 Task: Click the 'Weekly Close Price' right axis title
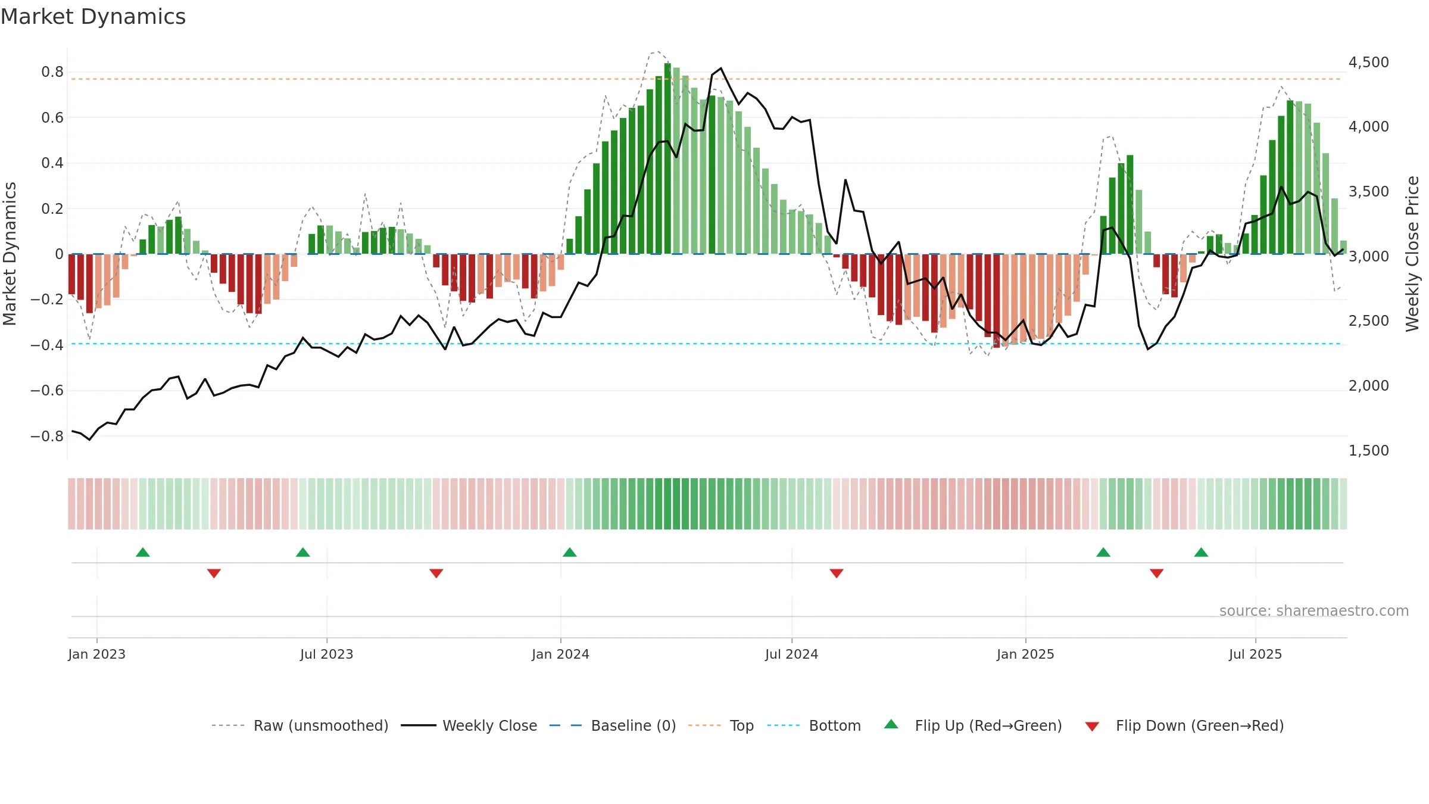(x=1412, y=254)
